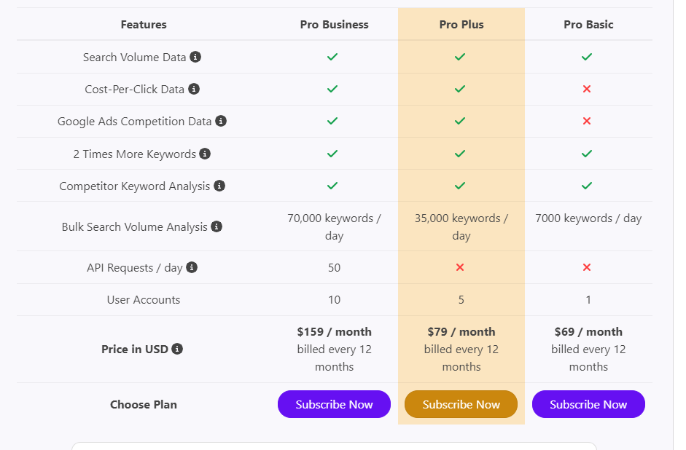Subscribe to the Pro Business plan
Image resolution: width=686 pixels, height=450 pixels.
click(x=334, y=404)
